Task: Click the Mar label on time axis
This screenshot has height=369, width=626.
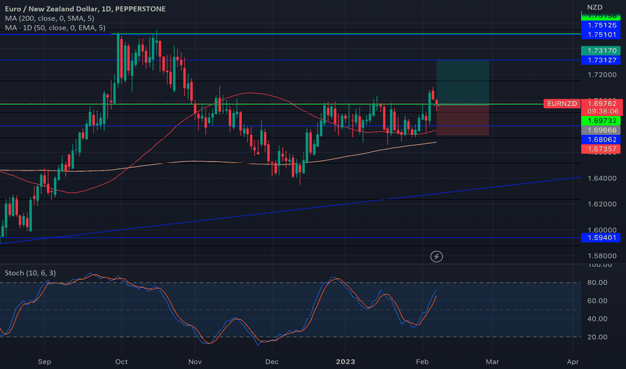Action: pos(492,362)
